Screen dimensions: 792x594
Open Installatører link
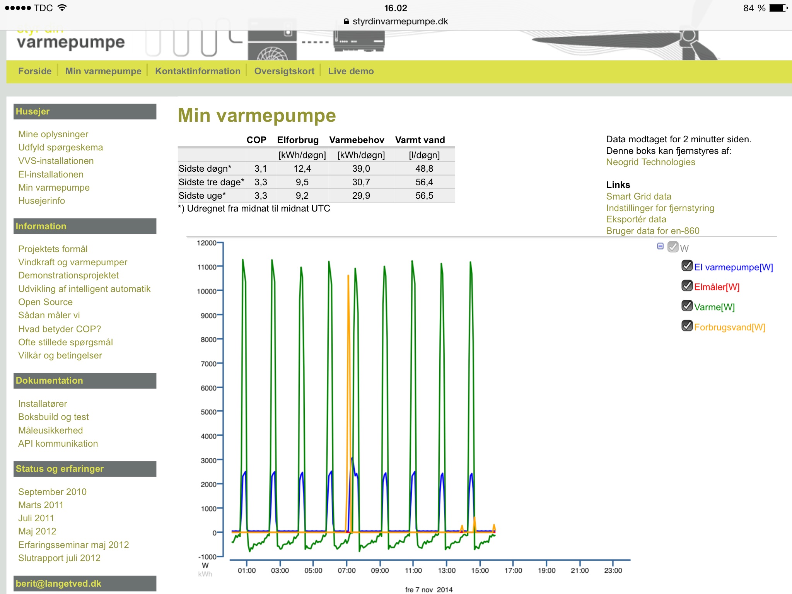[43, 404]
